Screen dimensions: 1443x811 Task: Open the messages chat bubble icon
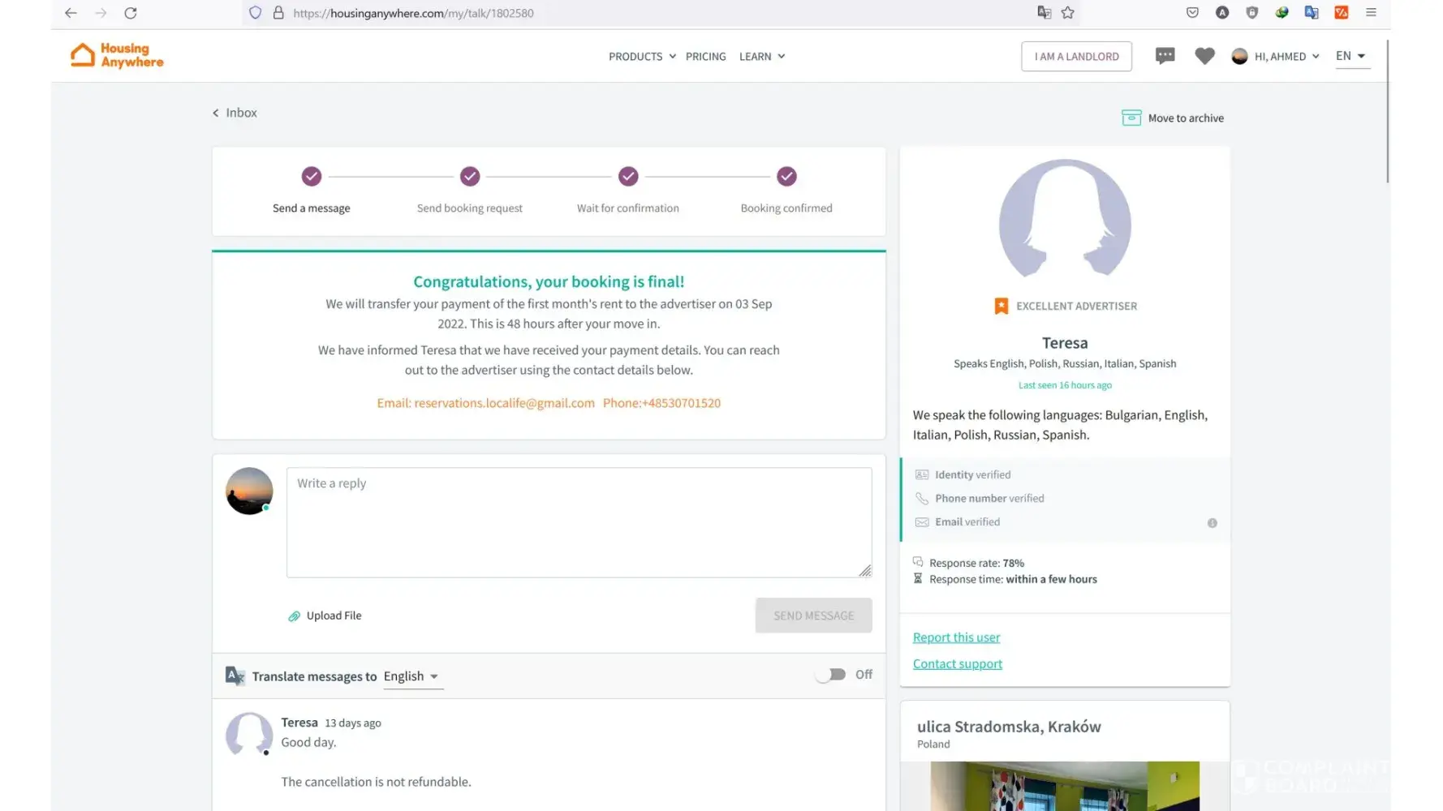[x=1165, y=56]
